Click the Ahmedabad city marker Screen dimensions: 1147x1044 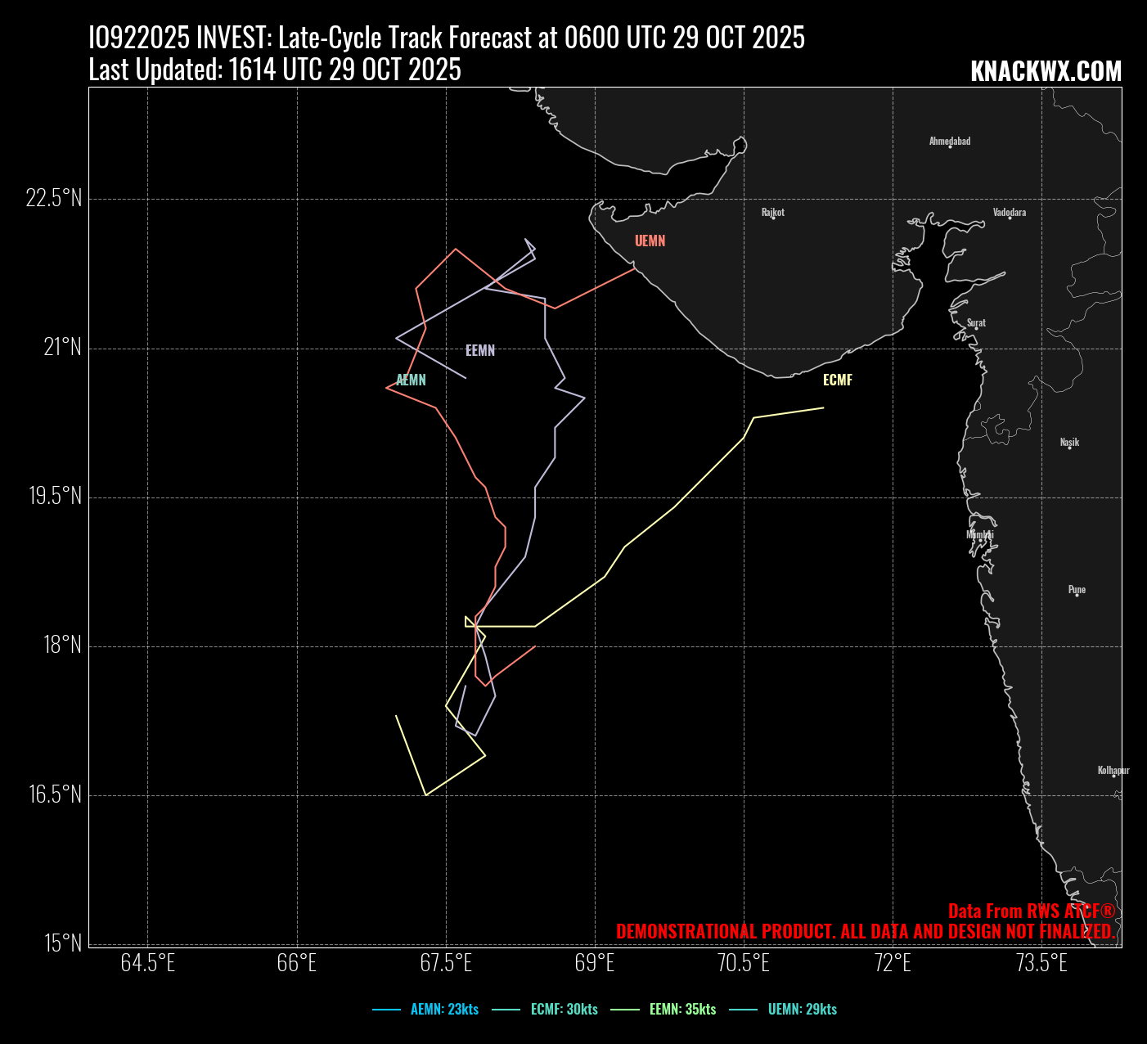point(950,146)
